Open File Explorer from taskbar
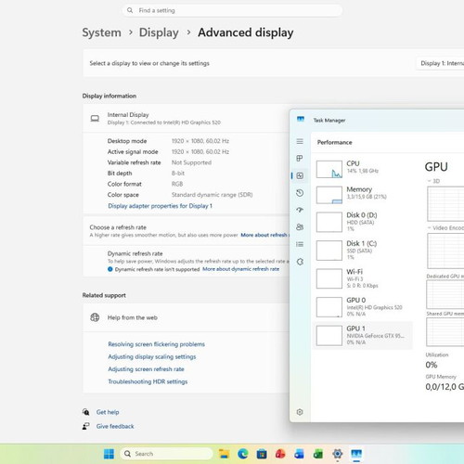Image resolution: width=464 pixels, height=464 pixels. click(x=224, y=454)
